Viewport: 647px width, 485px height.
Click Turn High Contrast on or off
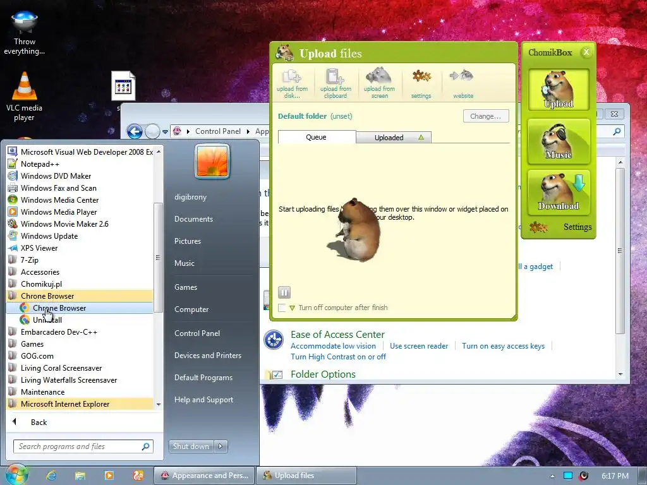(x=338, y=357)
